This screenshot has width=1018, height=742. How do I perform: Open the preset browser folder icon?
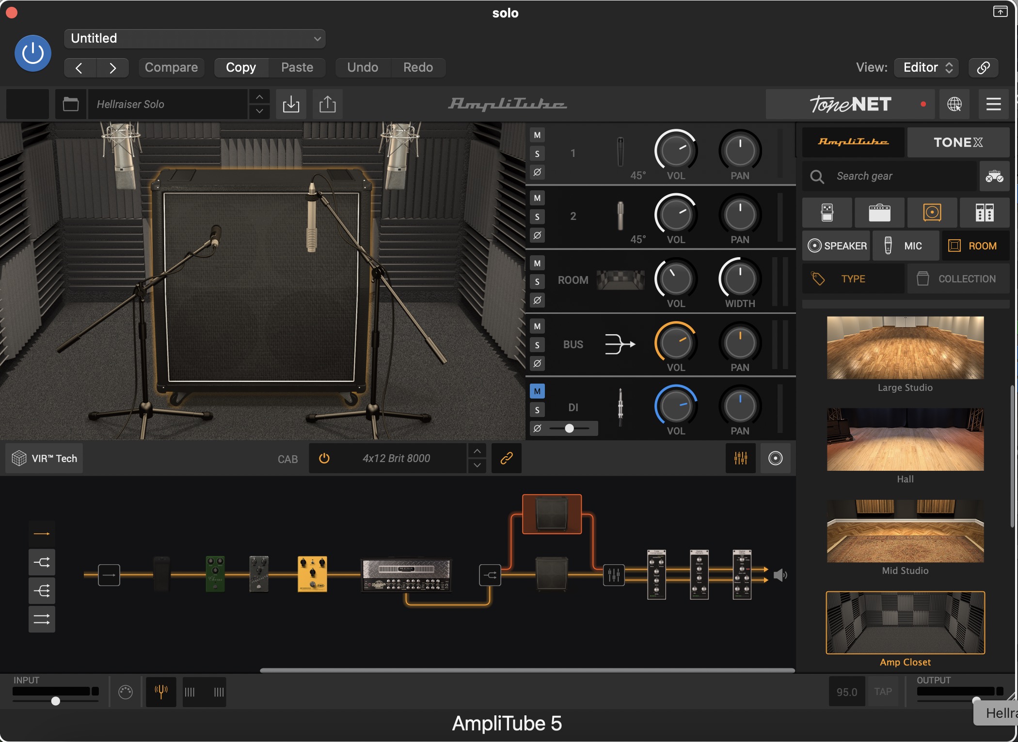coord(71,104)
